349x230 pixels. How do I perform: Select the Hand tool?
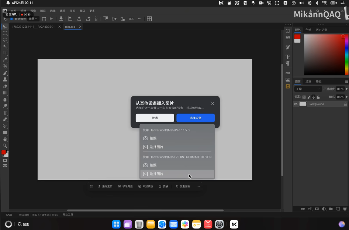[5, 139]
